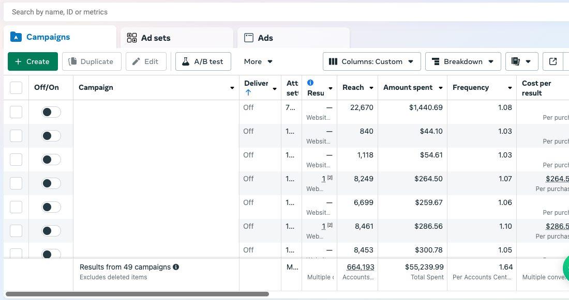
Task: Click the Duplicate button
Action: [x=92, y=61]
